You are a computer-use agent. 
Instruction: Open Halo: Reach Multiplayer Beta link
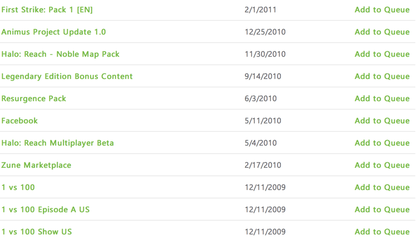pyautogui.click(x=58, y=143)
